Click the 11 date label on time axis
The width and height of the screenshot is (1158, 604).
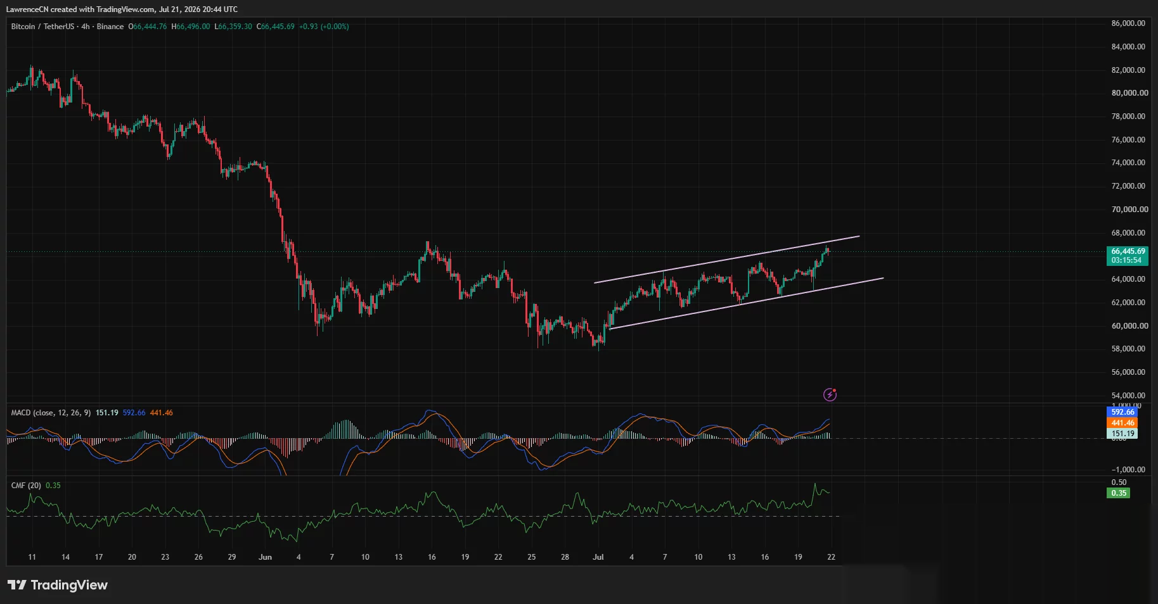32,557
